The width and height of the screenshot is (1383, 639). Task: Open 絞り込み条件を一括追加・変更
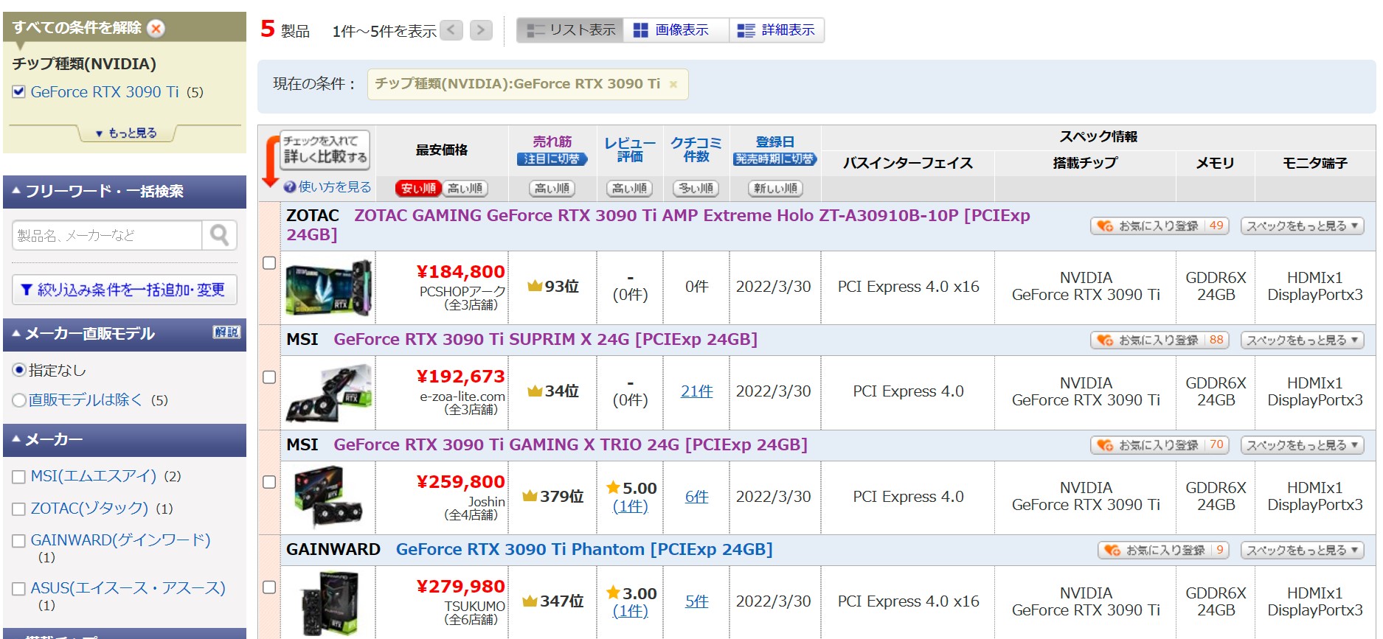[x=125, y=290]
